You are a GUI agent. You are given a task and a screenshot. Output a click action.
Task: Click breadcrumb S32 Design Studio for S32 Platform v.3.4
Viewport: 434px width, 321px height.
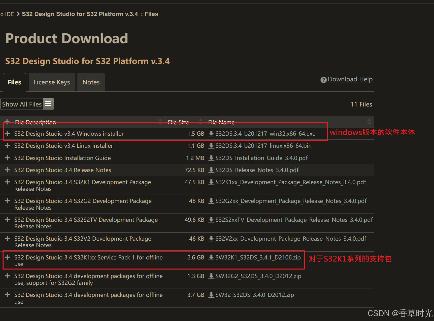pos(80,14)
